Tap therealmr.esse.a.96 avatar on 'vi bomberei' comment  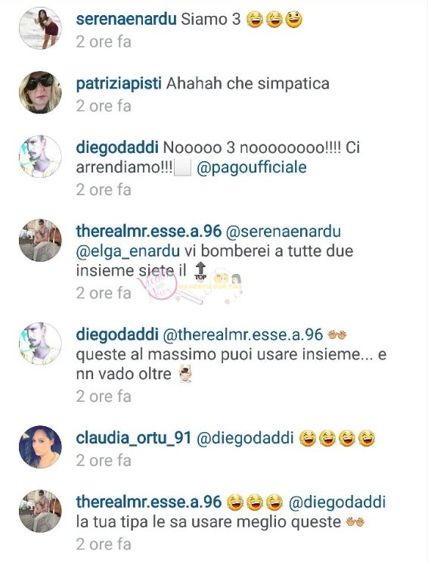click(40, 240)
